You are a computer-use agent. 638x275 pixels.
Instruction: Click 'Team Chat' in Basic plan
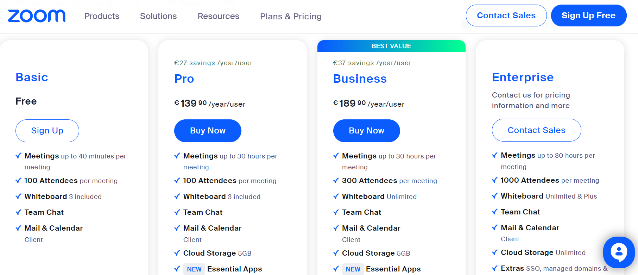[x=44, y=212]
